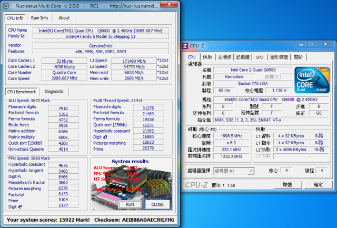
Task: Click the Hyperbolic cosecant value 21382
Action: pyautogui.click(x=148, y=131)
